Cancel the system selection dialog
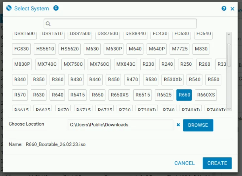The image size is (242, 176). click(184, 163)
